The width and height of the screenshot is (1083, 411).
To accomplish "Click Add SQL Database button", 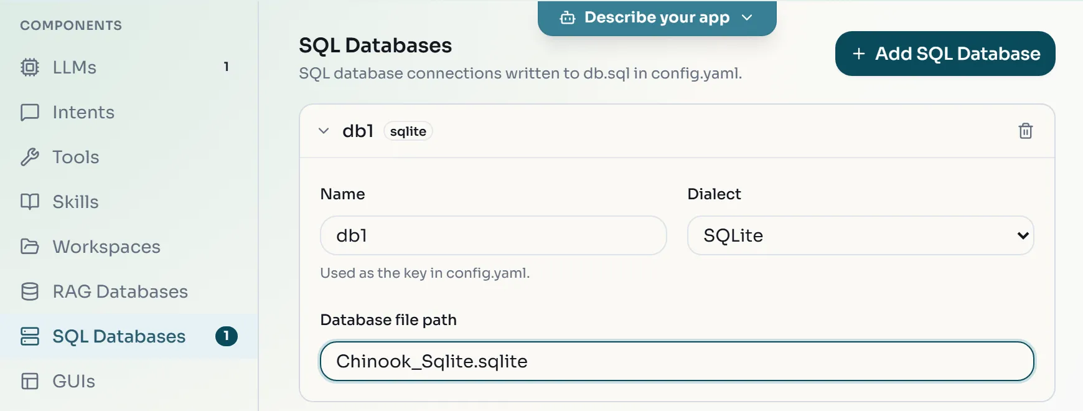I will click(945, 54).
